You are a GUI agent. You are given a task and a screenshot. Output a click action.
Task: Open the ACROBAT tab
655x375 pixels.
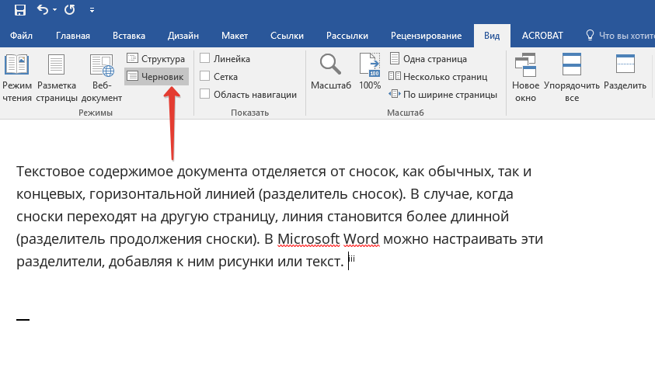click(x=542, y=36)
